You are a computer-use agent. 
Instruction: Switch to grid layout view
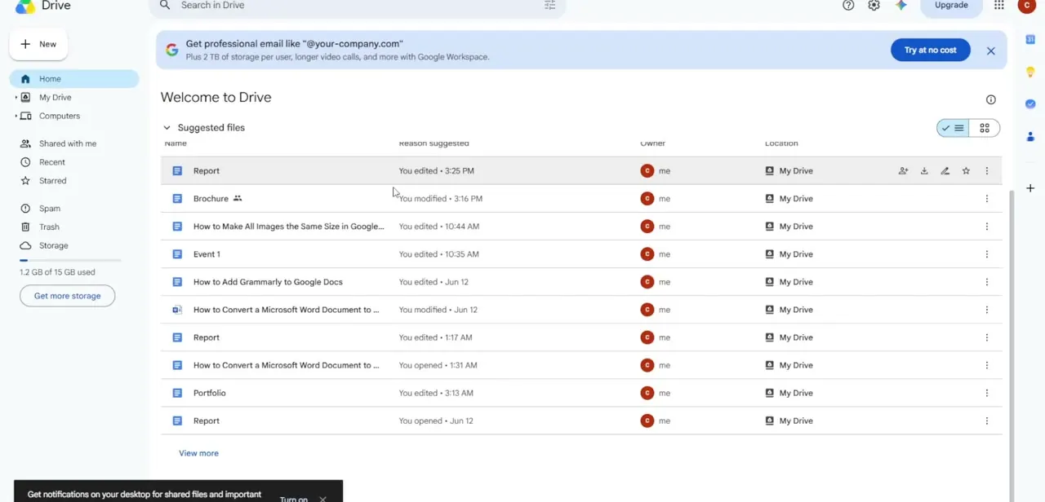click(x=985, y=128)
